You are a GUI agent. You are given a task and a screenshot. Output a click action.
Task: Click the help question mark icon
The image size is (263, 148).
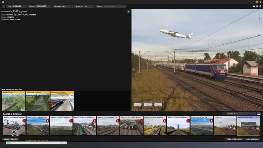(260, 2)
